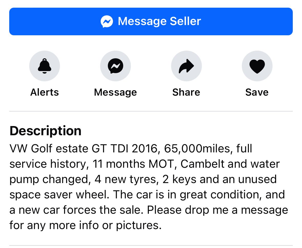Tap the bell Alerts icon
Viewport: 302px width, 248px height.
point(45,66)
